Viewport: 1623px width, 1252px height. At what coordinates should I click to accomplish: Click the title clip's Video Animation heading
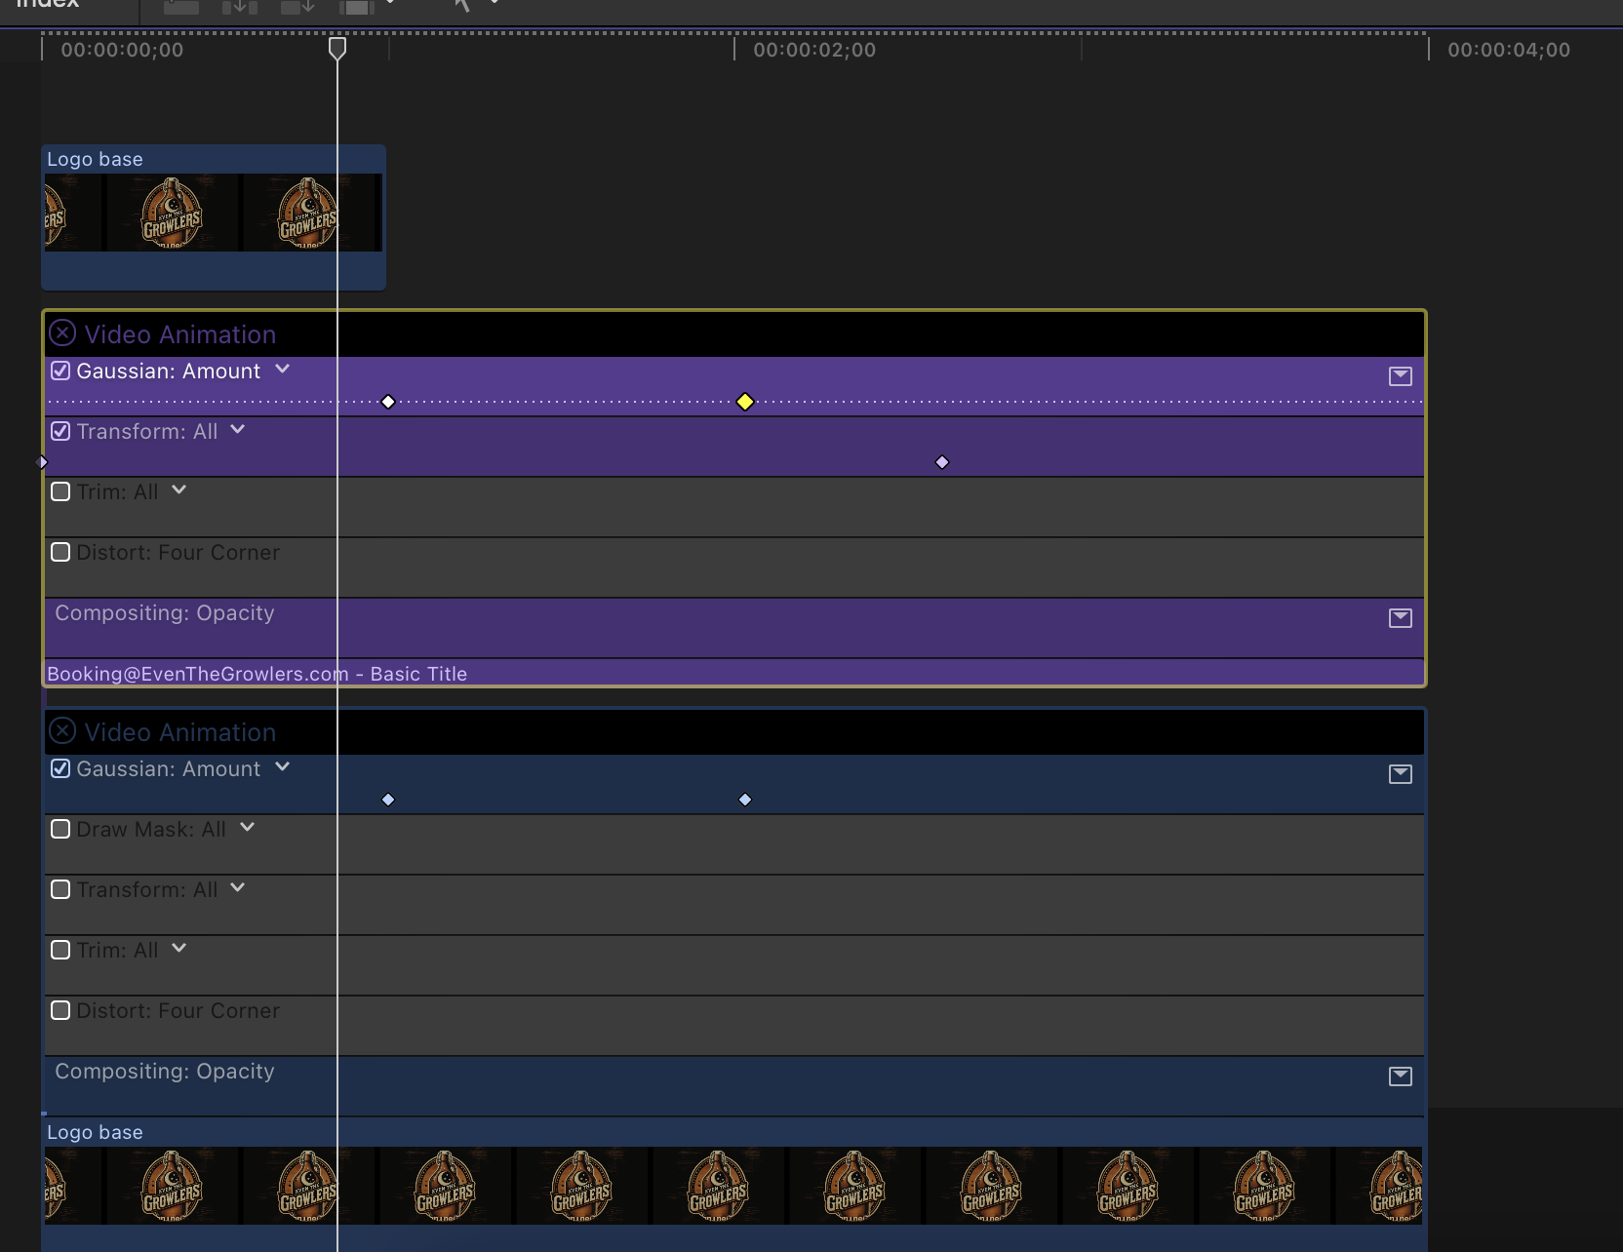[x=180, y=334]
